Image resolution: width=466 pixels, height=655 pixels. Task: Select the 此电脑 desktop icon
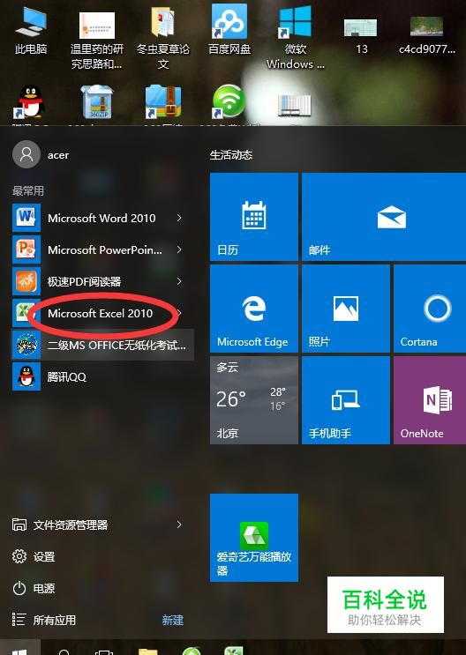pyautogui.click(x=31, y=32)
